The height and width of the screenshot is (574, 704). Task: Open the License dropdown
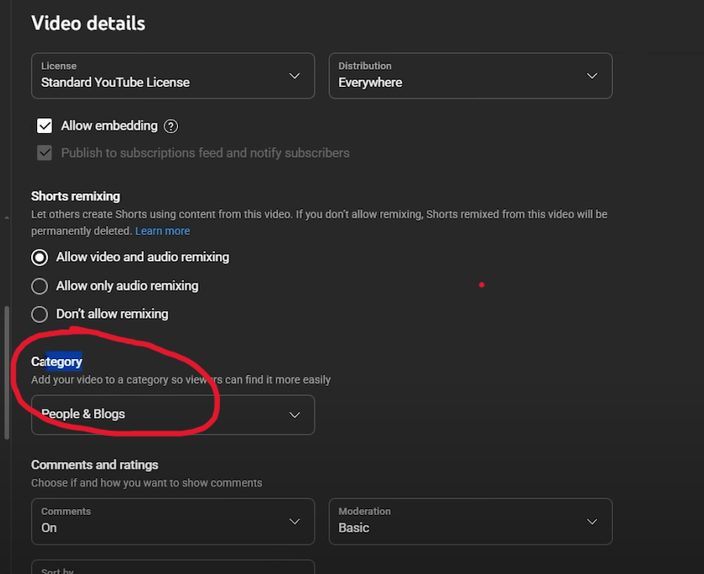[x=173, y=76]
